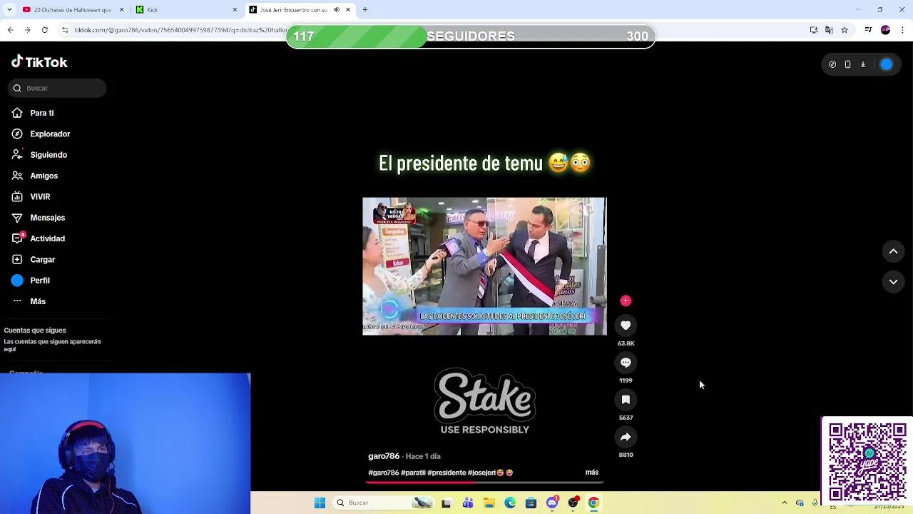913x514 pixels.
Task: Open the Actividad notifications
Action: (x=38, y=238)
